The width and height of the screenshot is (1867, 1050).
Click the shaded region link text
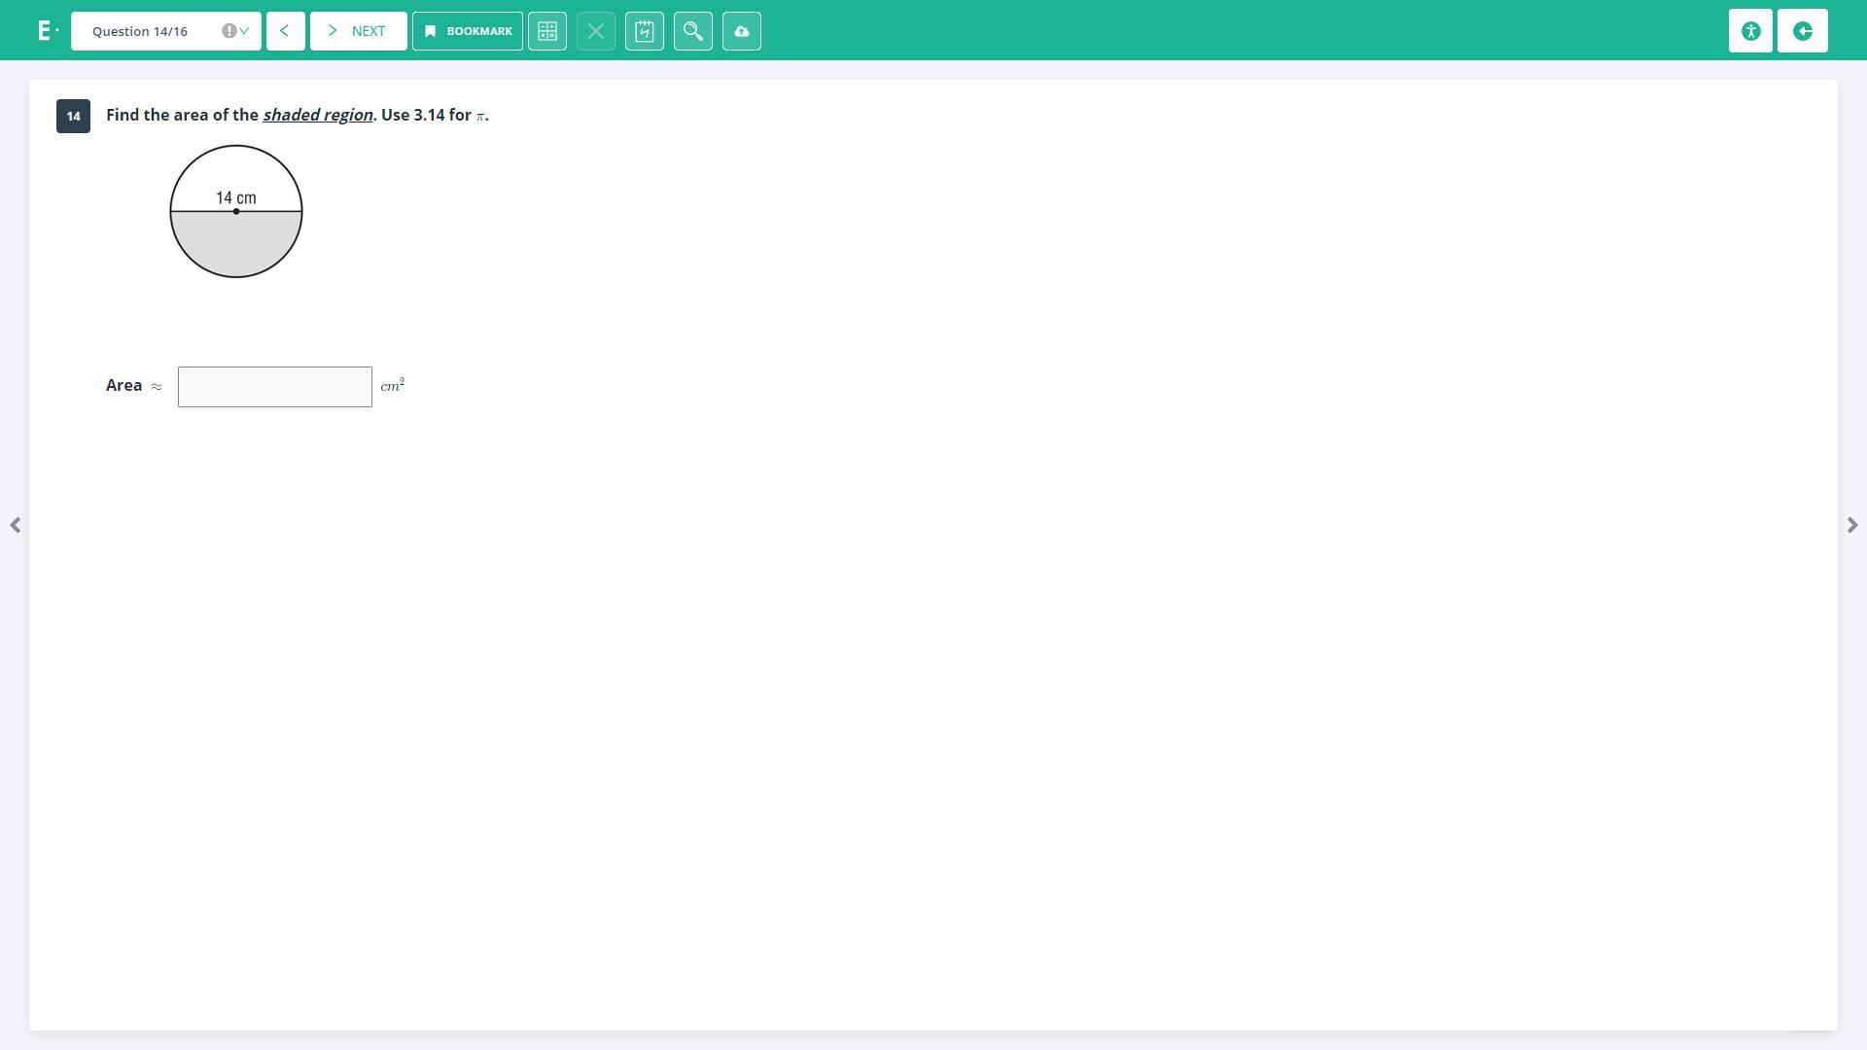pos(317,115)
